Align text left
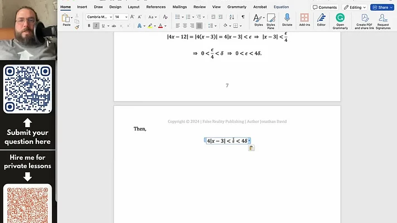The width and height of the screenshot is (397, 223). (178, 26)
